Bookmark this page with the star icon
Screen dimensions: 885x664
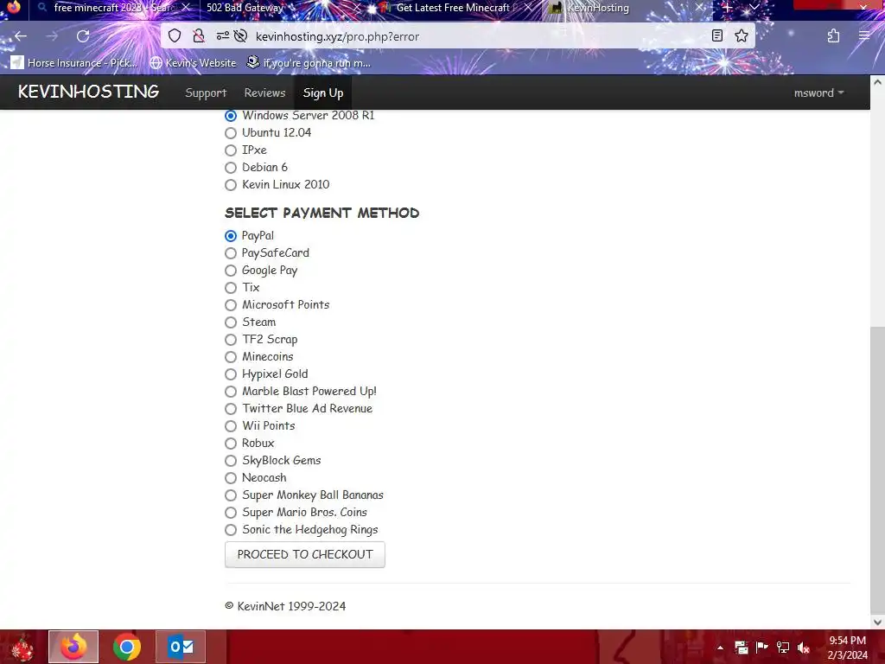pos(741,36)
